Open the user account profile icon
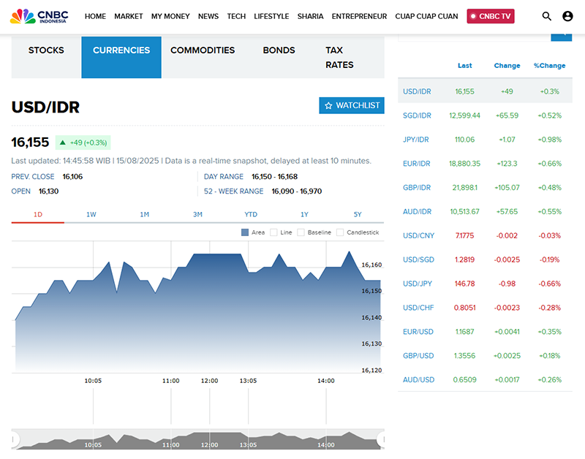Viewport: 585px width, 459px height. (568, 16)
